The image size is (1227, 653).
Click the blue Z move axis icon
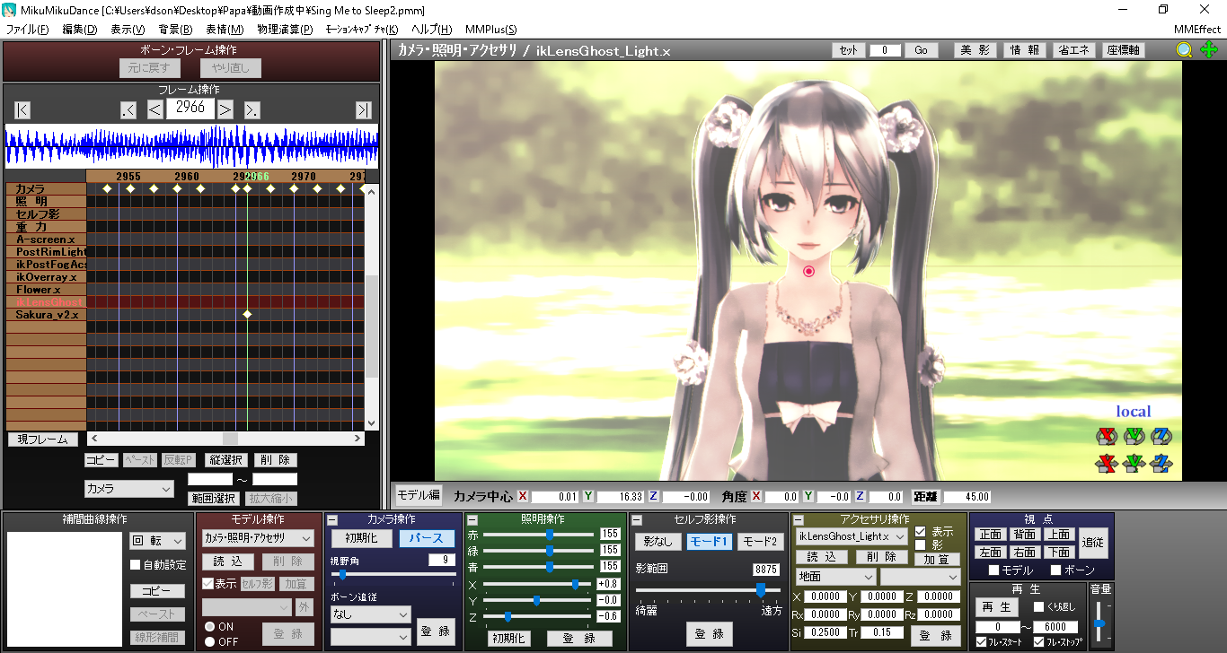pyautogui.click(x=1161, y=463)
